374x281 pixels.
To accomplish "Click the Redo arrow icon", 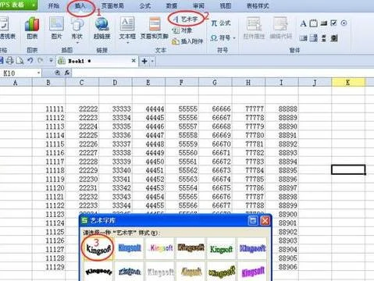I will click(x=40, y=61).
